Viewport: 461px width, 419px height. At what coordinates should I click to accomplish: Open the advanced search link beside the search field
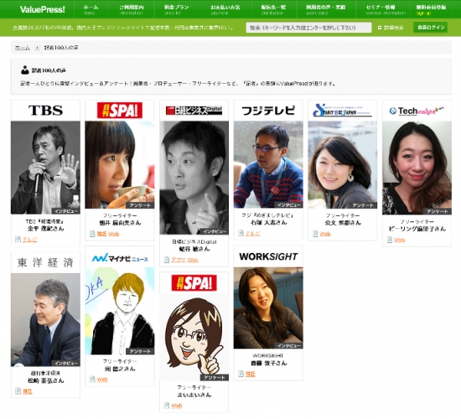391,28
